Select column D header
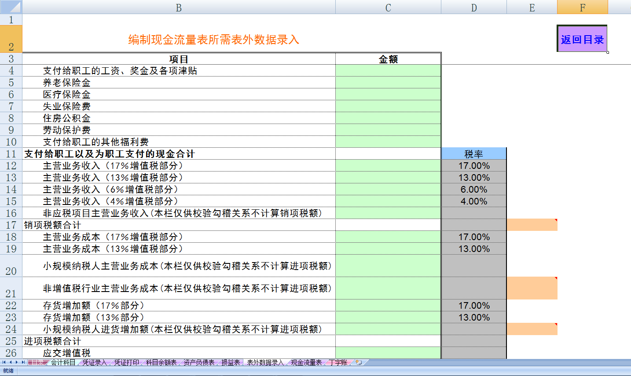 point(474,7)
